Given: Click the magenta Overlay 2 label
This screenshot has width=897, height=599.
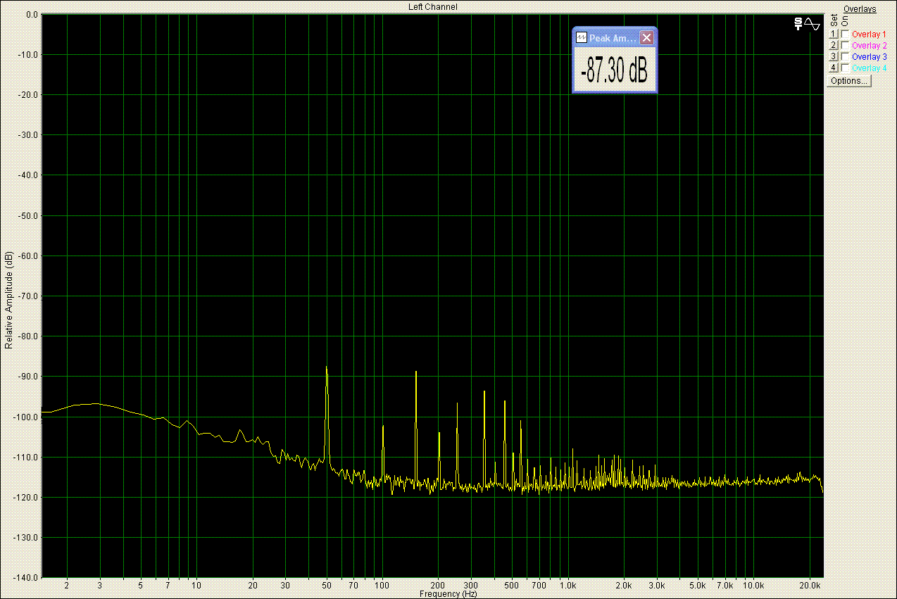Looking at the screenshot, I should click(x=869, y=45).
